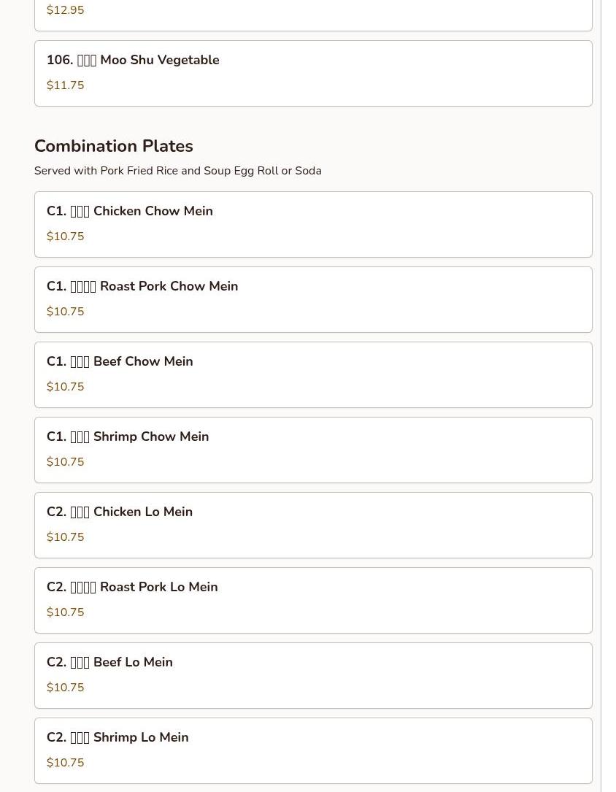Open the Roast Pork Lo Mein item
Image resolution: width=616 pixels, height=792 pixels.
(x=312, y=600)
